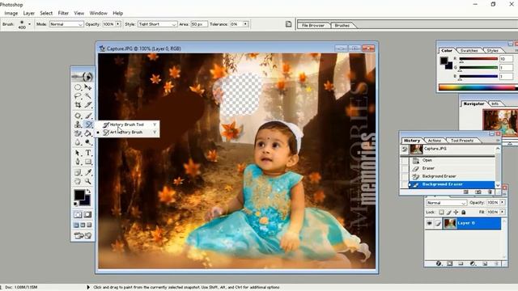Create new layer in Layers panel

(x=485, y=264)
